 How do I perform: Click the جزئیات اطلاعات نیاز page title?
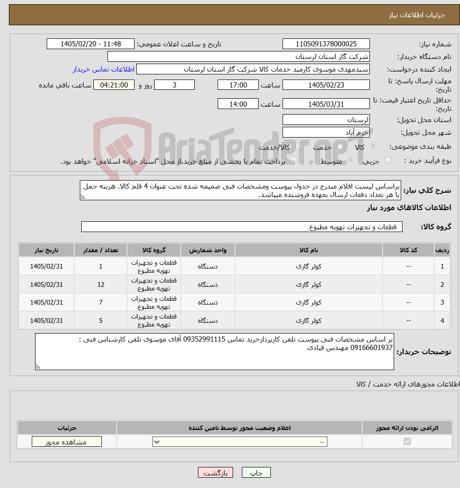[x=417, y=15]
